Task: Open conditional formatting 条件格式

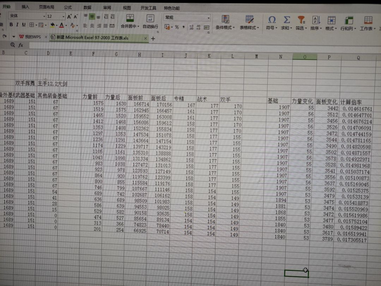Action: coord(225,22)
